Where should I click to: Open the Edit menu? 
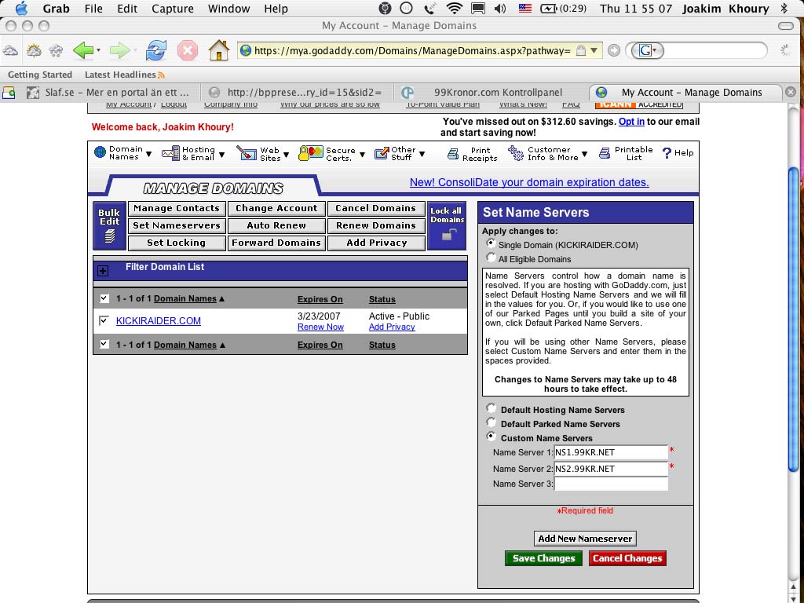tap(127, 9)
